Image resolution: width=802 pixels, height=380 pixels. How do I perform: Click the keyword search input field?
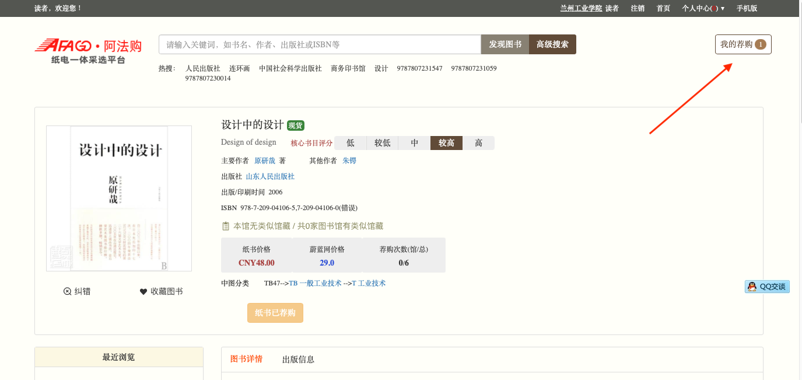click(320, 44)
